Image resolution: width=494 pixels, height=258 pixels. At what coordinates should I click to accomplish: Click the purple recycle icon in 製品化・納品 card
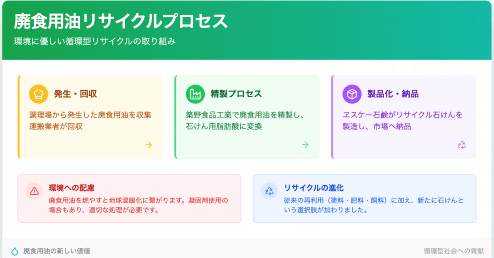point(462,145)
